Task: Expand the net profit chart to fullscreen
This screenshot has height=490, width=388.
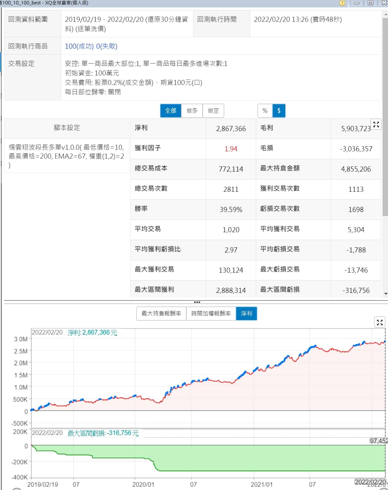Action: click(379, 322)
